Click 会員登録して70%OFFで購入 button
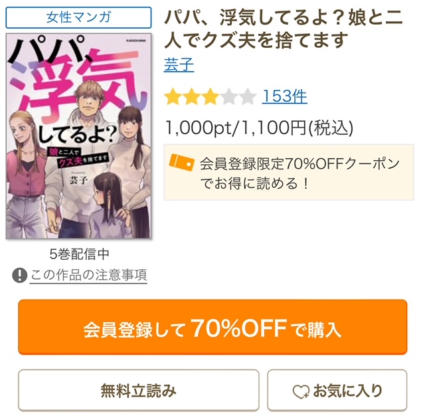 click(212, 327)
